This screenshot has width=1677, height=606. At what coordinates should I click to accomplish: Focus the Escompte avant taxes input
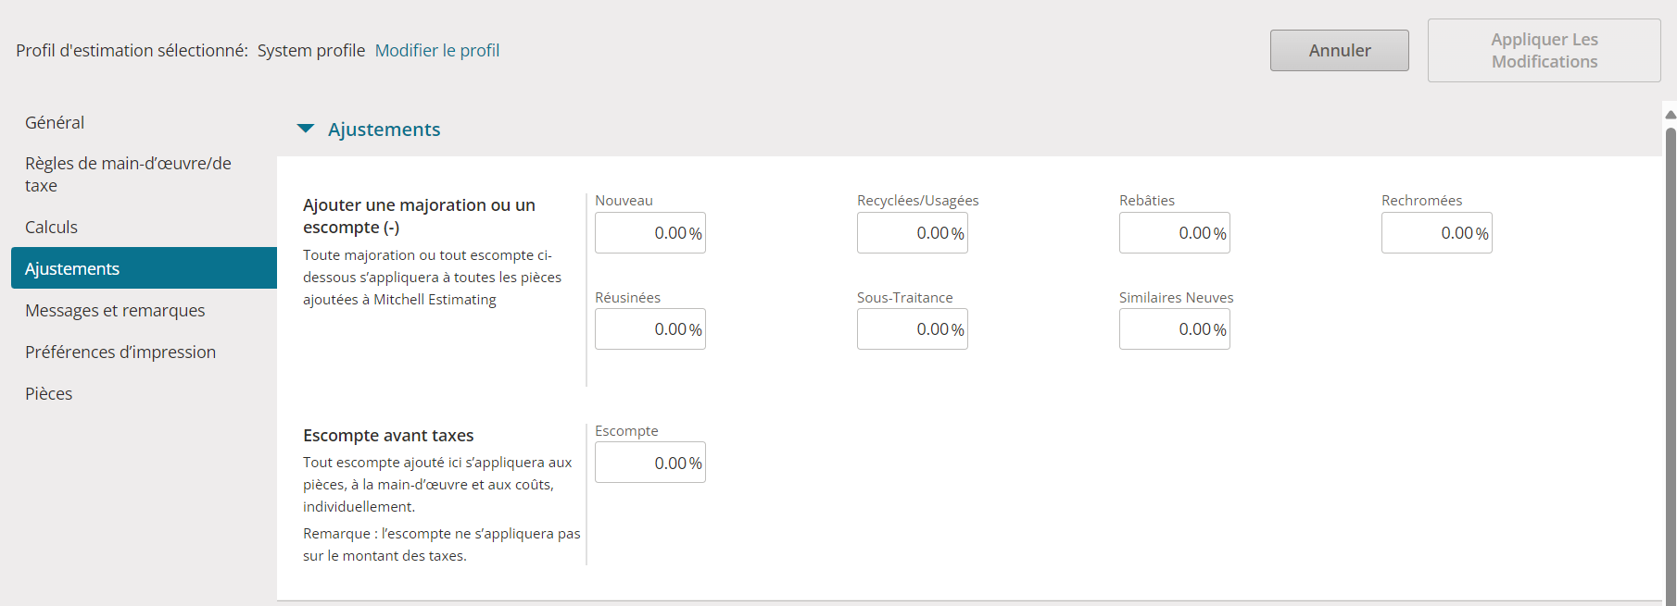[650, 463]
